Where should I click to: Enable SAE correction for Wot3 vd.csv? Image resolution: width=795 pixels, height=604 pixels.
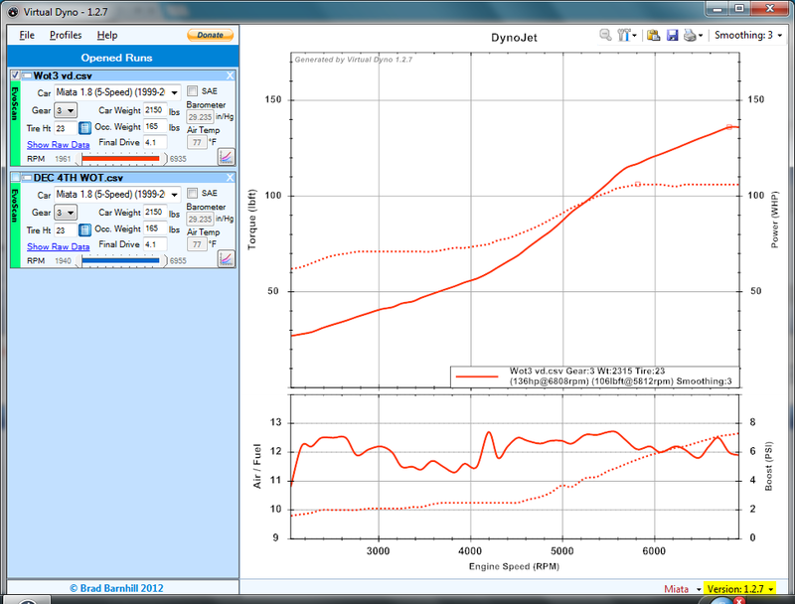click(x=193, y=91)
